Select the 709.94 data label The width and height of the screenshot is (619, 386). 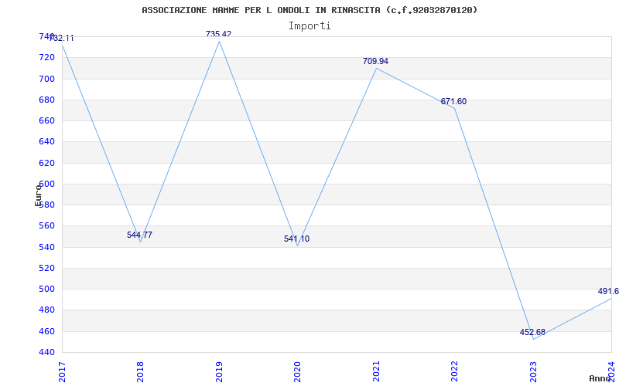click(x=375, y=61)
